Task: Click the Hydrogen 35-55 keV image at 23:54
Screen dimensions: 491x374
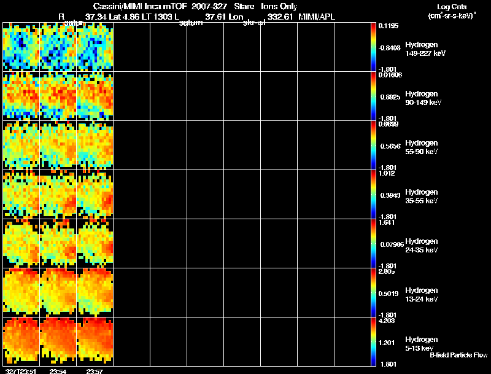Action: [x=58, y=195]
